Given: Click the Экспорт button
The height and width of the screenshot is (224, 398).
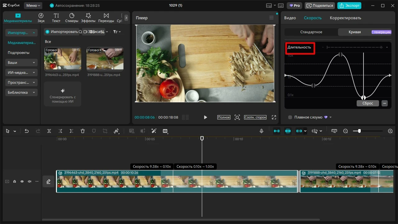Looking at the screenshot, I should (349, 6).
